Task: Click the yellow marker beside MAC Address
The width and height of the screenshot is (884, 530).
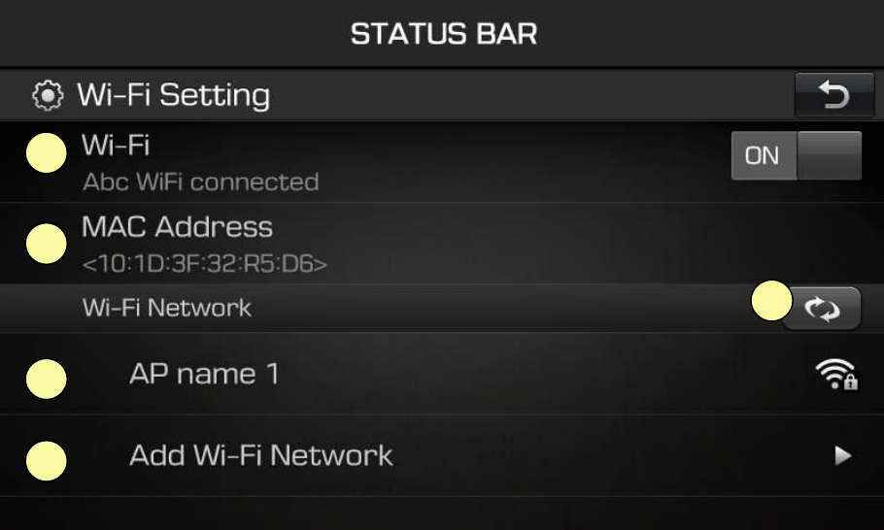Action: click(47, 244)
